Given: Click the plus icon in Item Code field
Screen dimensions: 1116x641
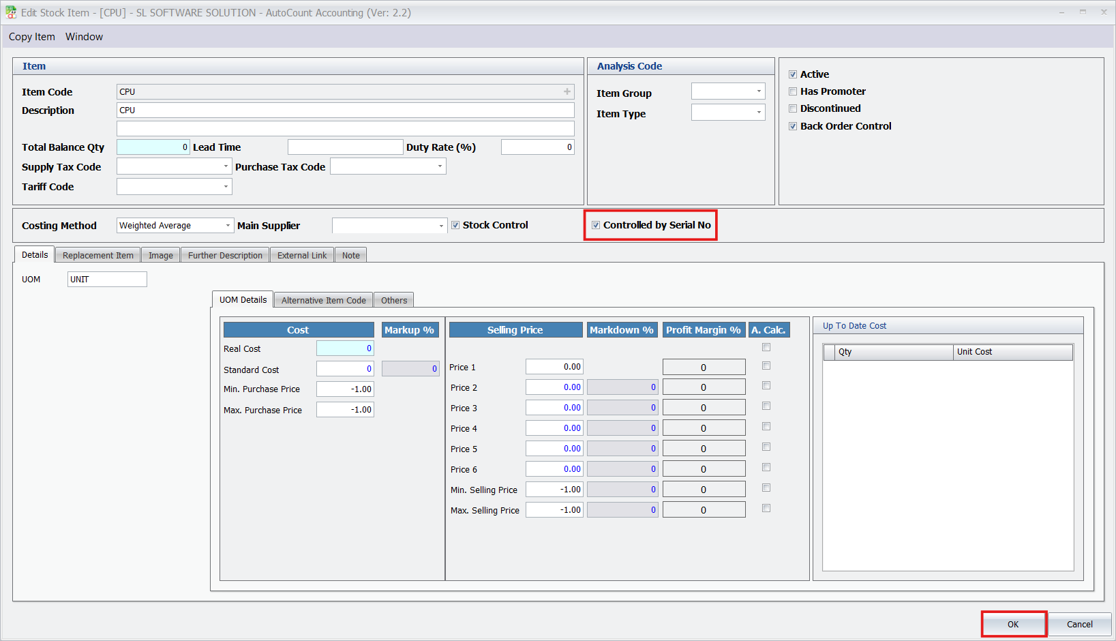Looking at the screenshot, I should click(567, 91).
